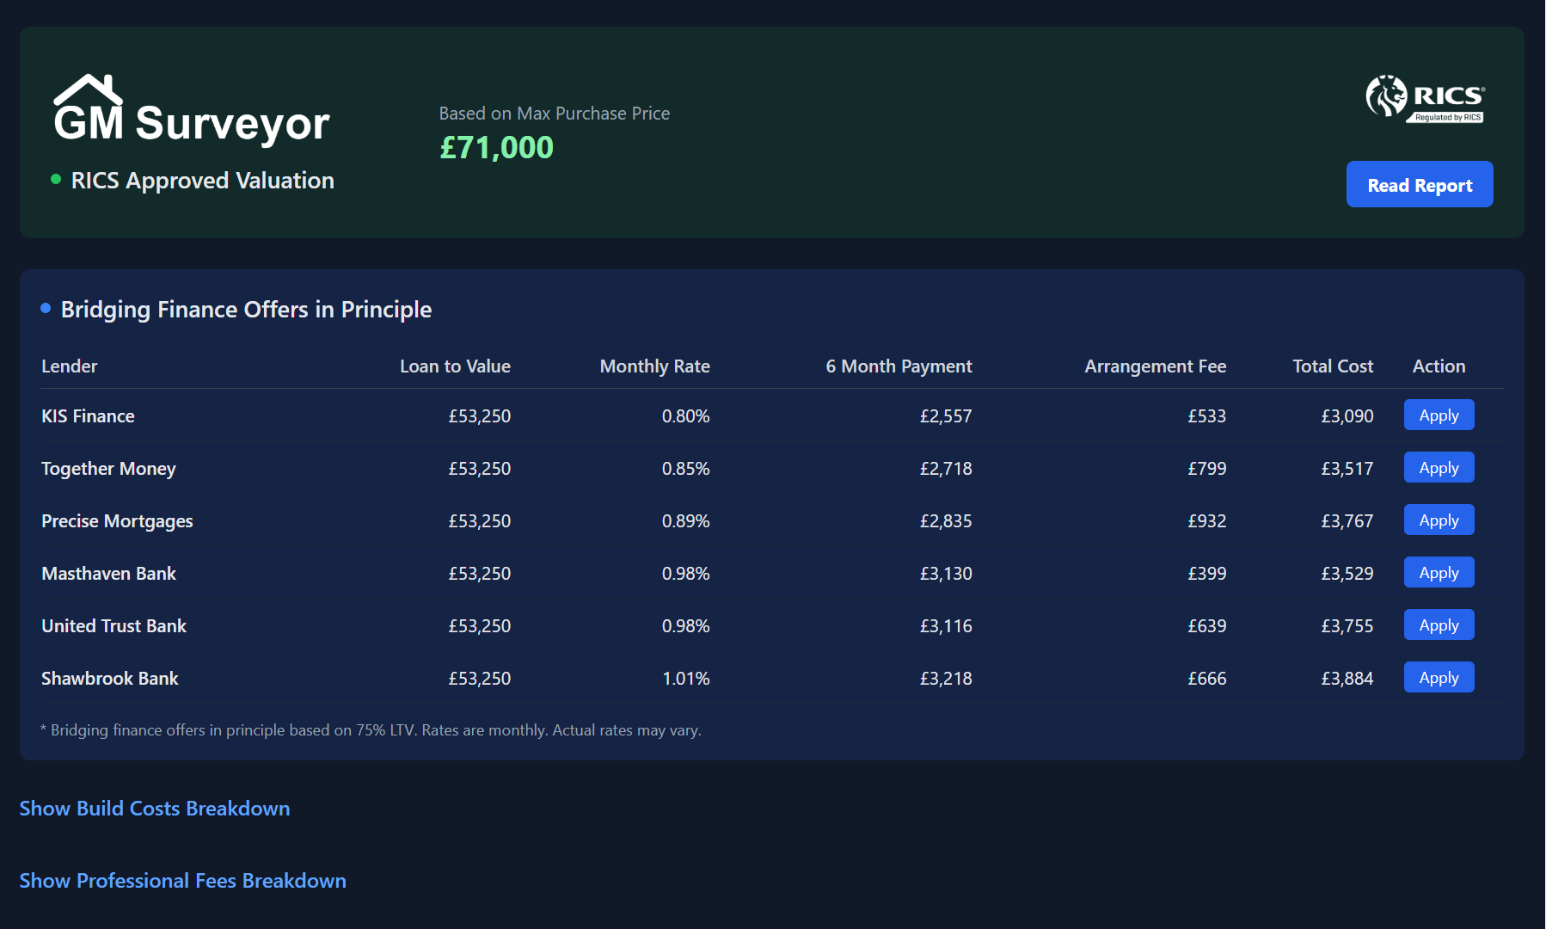Click the 75% LTV footnote text
The height and width of the screenshot is (929, 1546).
(371, 730)
